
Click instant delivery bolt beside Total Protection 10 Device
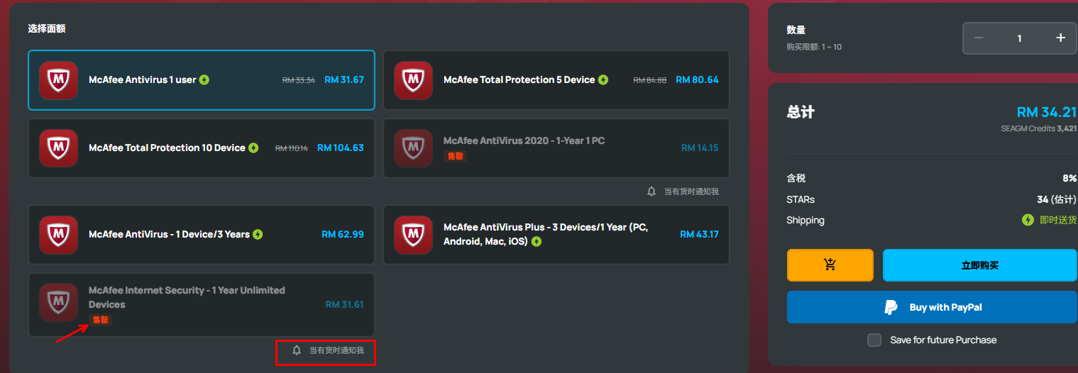[x=253, y=148]
